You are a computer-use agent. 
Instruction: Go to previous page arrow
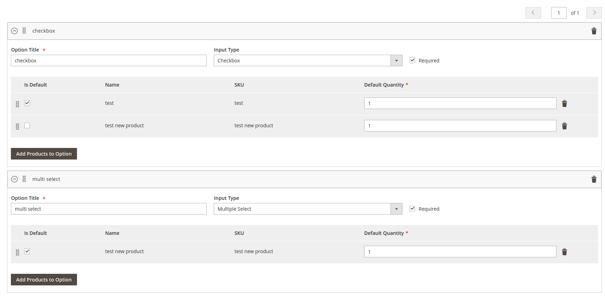(x=533, y=13)
